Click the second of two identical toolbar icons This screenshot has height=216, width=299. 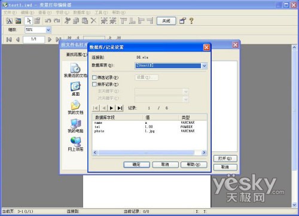coord(113,21)
